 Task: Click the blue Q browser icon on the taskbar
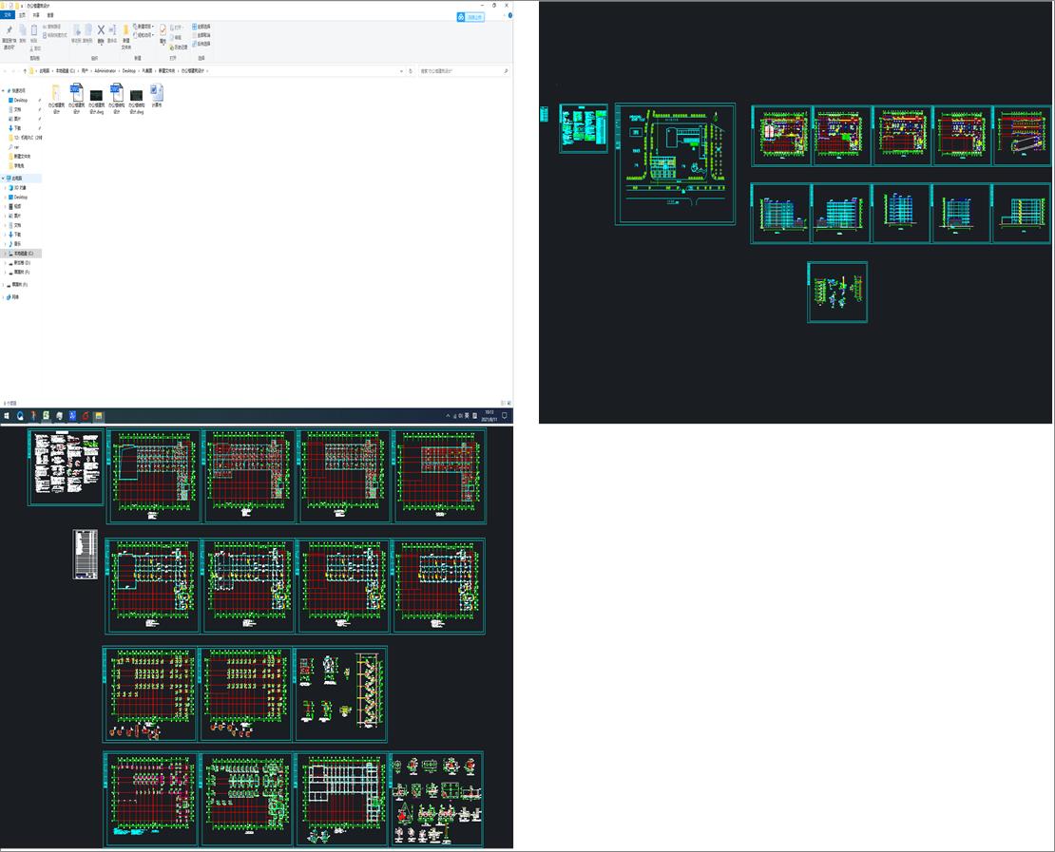[x=20, y=416]
